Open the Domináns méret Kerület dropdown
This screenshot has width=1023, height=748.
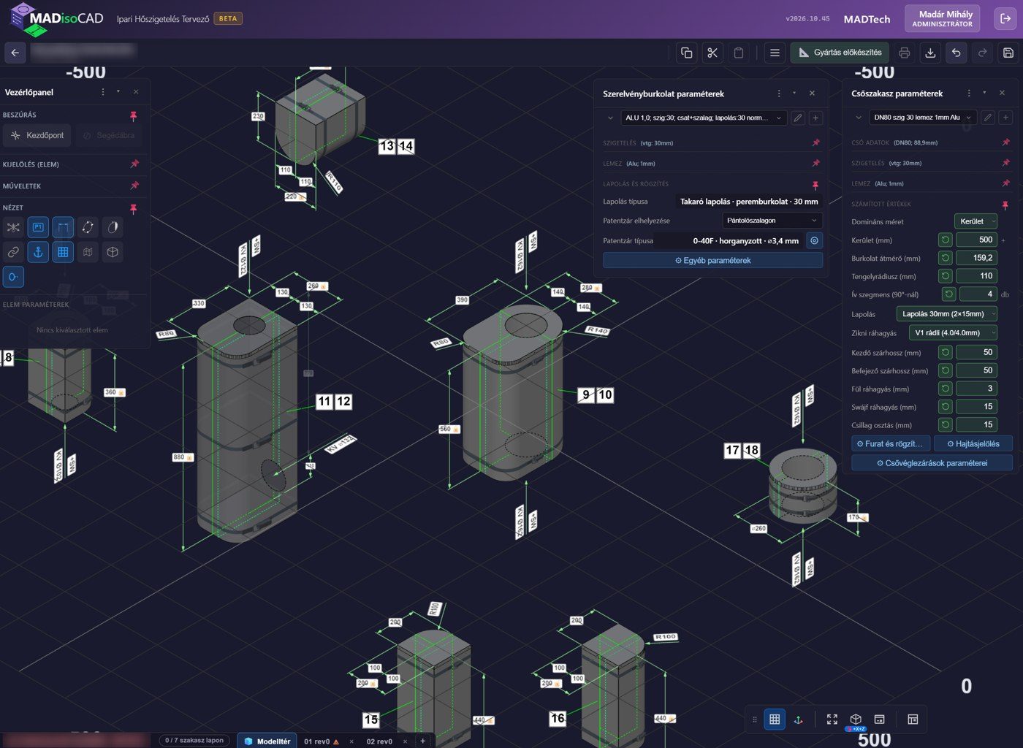click(976, 221)
